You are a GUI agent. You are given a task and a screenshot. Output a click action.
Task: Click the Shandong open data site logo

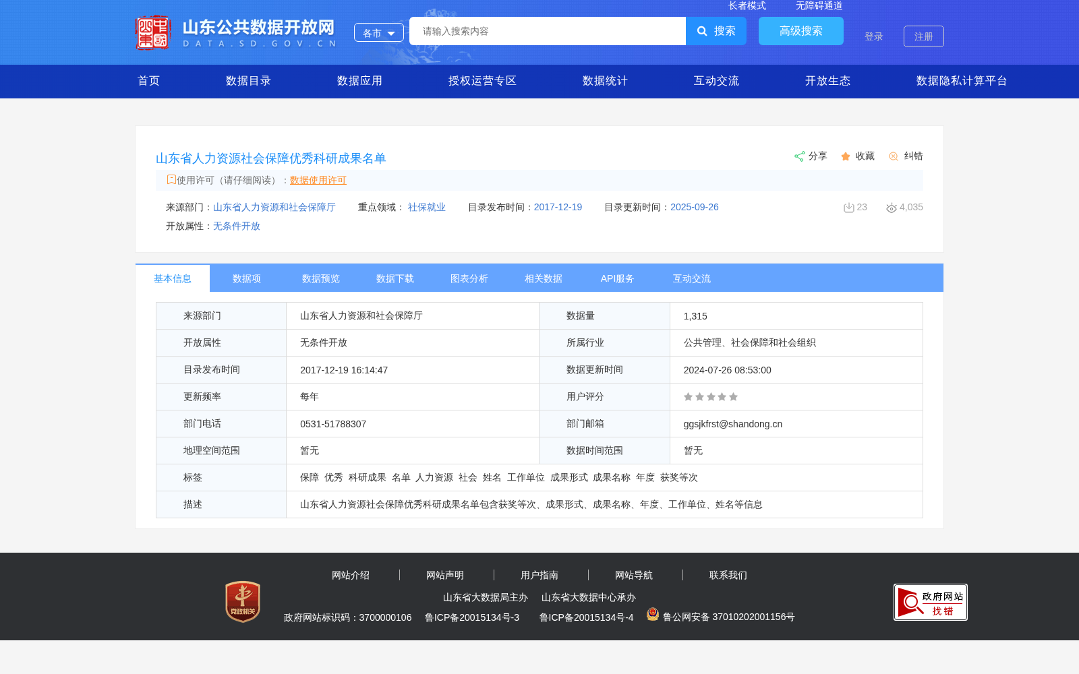tap(235, 32)
